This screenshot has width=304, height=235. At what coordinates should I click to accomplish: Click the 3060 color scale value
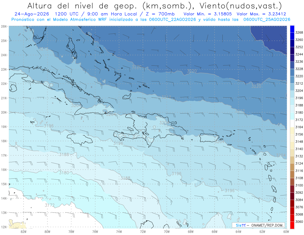pyautogui.click(x=299, y=222)
